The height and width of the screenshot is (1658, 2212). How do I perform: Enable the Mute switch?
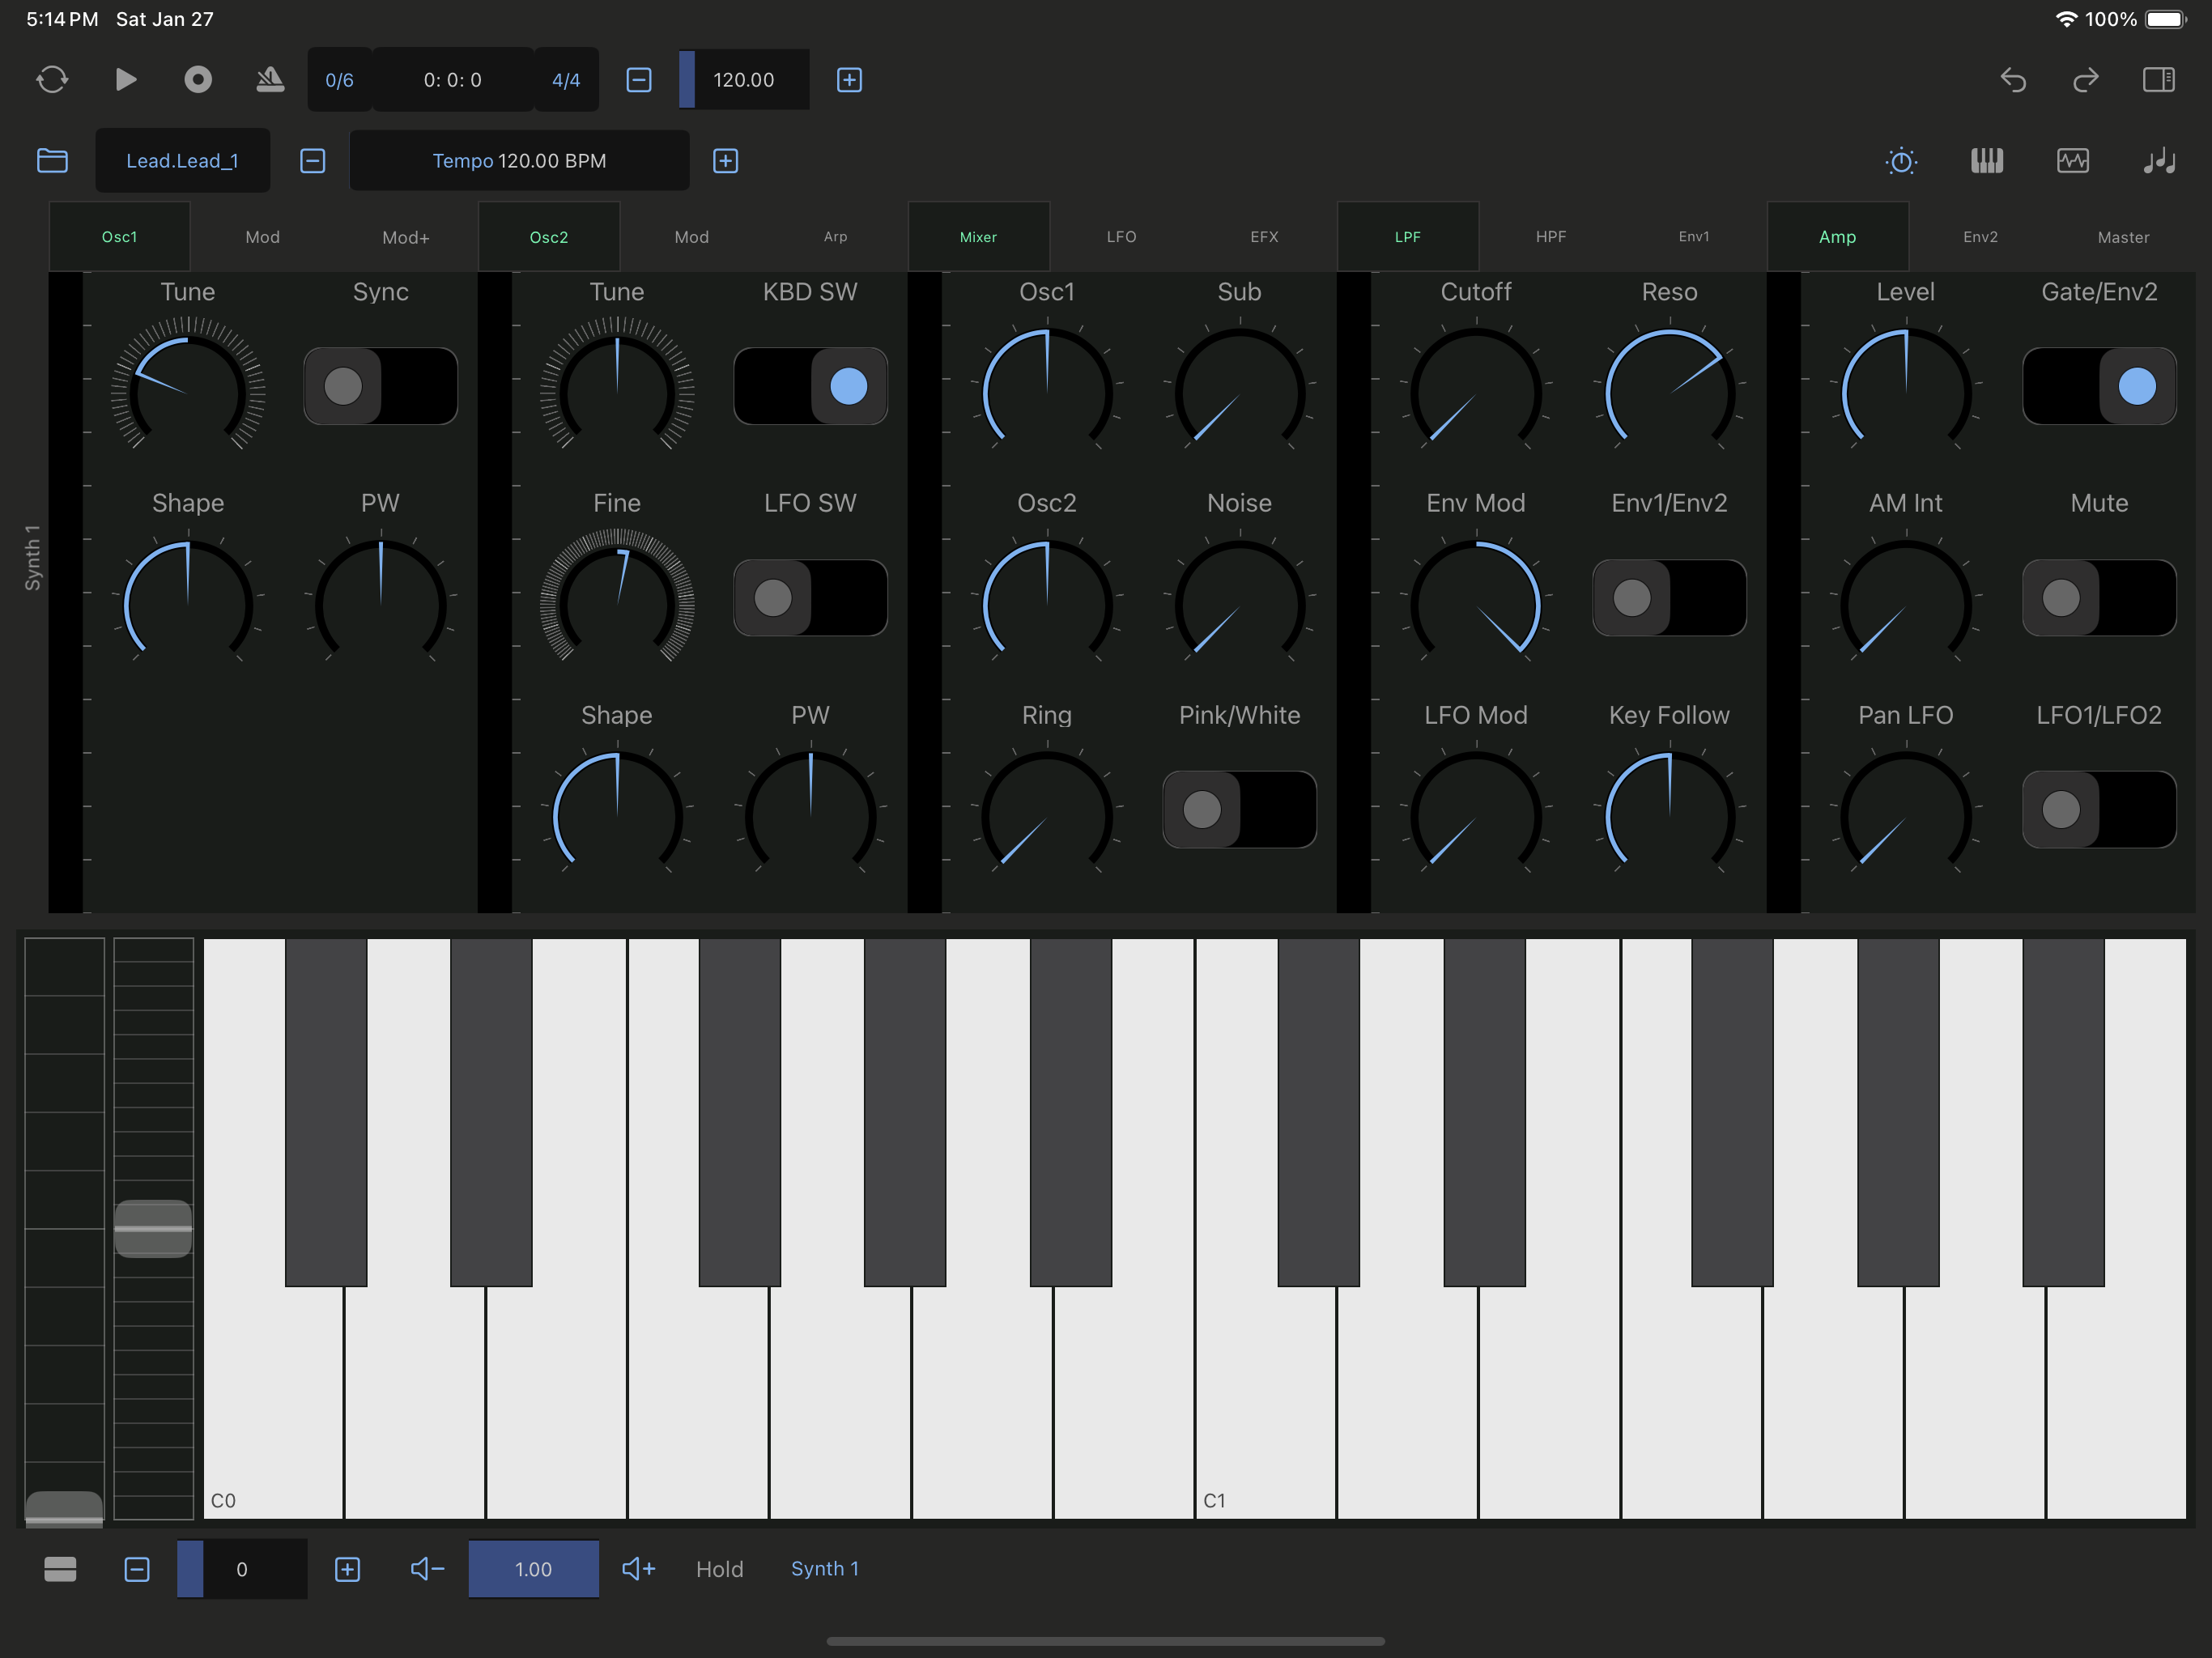2099,598
